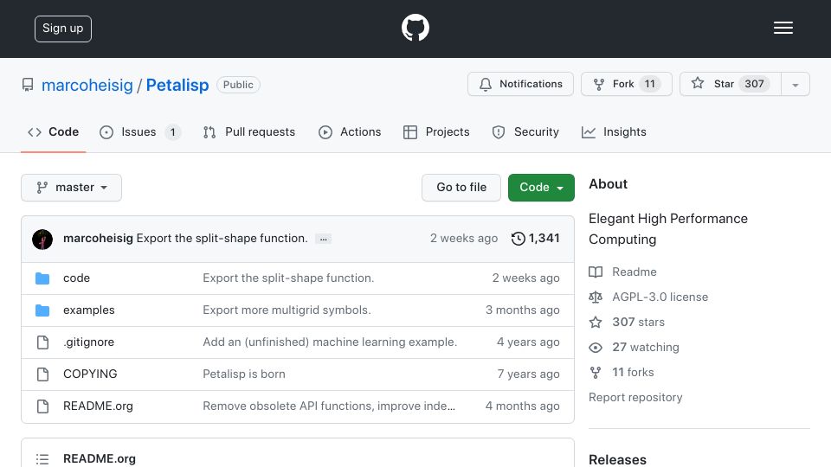This screenshot has width=831, height=467.
Task: Click the eye icon beside 27 watching
Action: (596, 348)
